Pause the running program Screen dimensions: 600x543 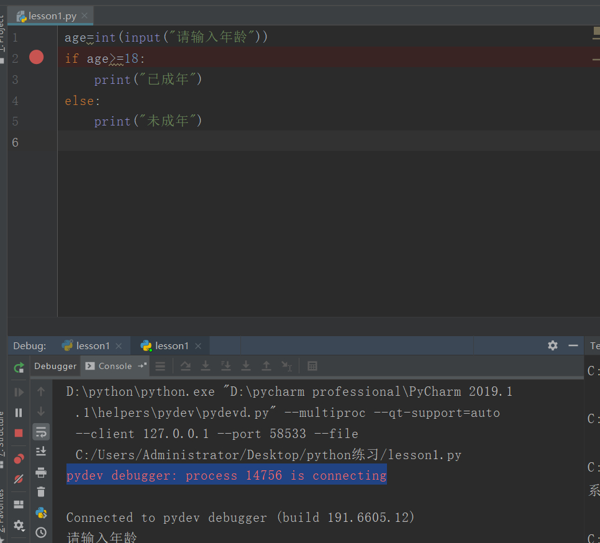click(x=19, y=413)
